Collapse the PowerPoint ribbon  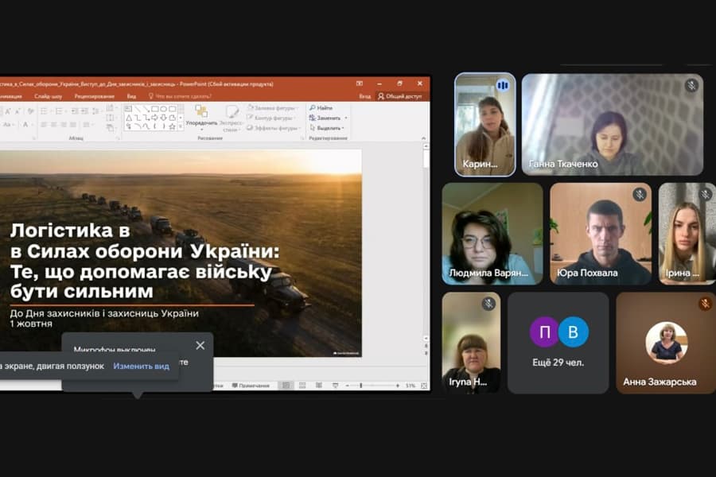[423, 138]
